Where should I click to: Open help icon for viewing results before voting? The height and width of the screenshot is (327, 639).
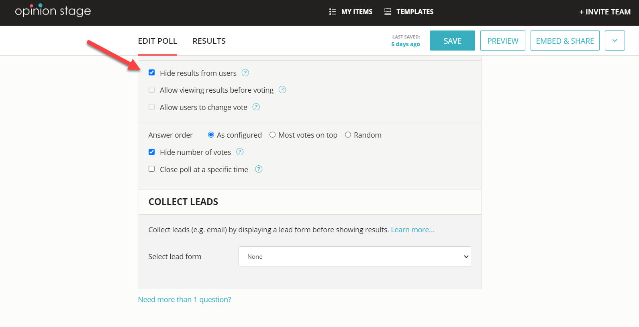click(x=282, y=90)
